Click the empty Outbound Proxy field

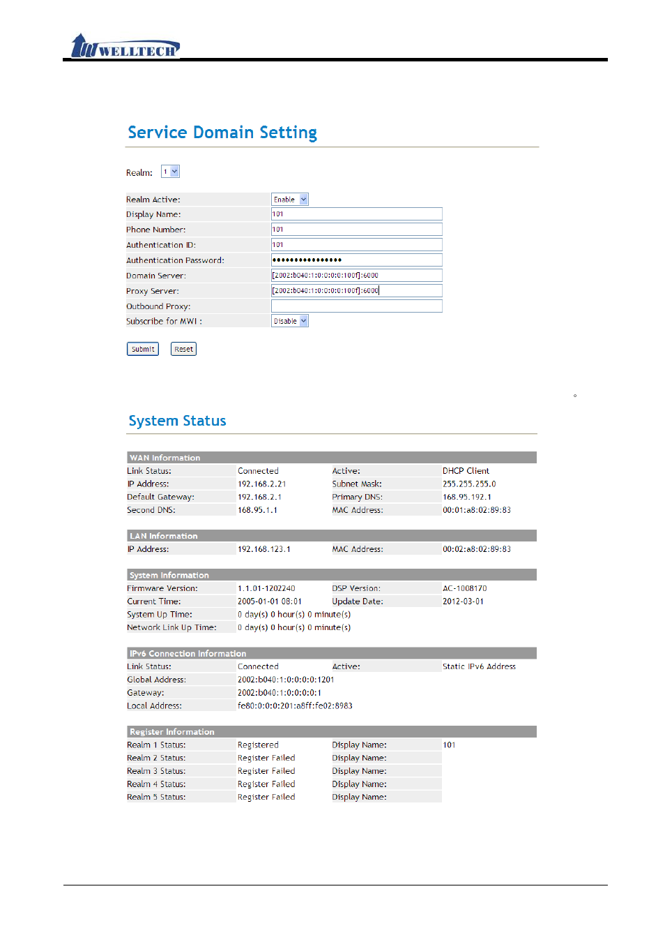pos(357,306)
